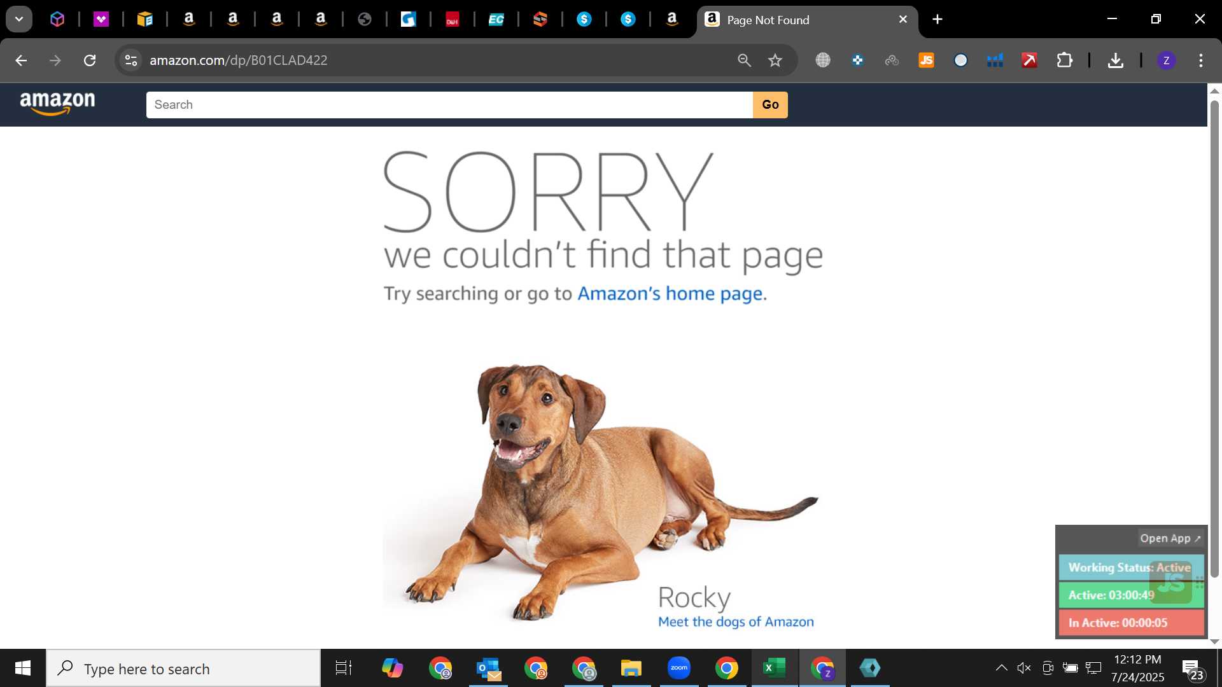Launch the Zoom app in taskbar
The width and height of the screenshot is (1222, 687).
[679, 668]
